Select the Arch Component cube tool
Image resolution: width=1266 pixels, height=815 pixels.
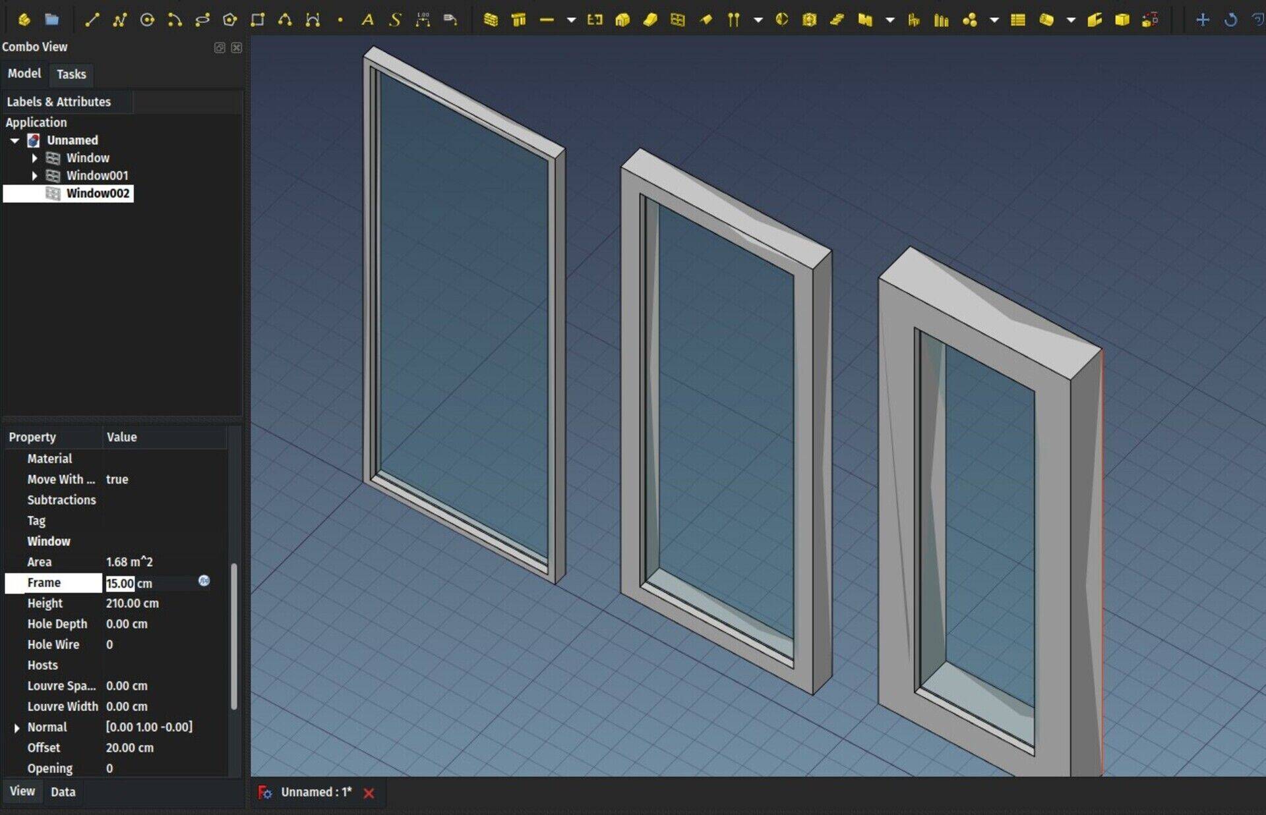tap(1122, 20)
